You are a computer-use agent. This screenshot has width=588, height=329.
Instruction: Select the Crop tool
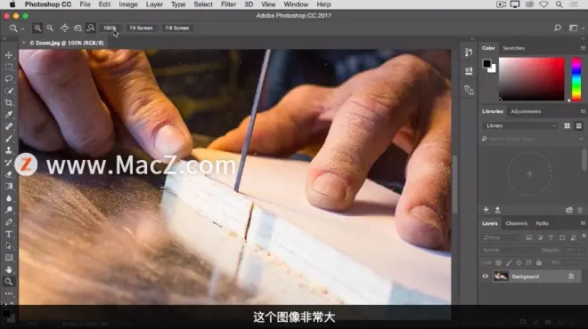(x=9, y=103)
